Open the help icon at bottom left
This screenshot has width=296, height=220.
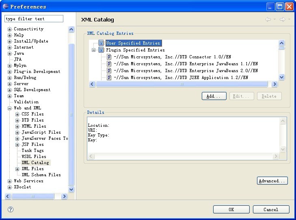(11, 209)
